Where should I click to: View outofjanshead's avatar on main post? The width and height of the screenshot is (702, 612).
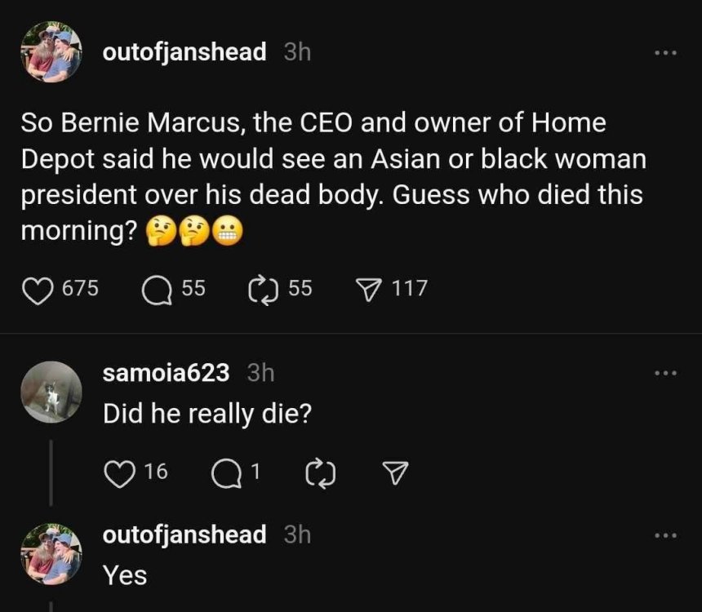pyautogui.click(x=51, y=52)
